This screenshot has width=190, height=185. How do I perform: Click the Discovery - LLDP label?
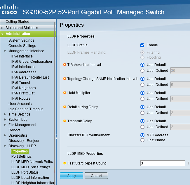point(22,146)
